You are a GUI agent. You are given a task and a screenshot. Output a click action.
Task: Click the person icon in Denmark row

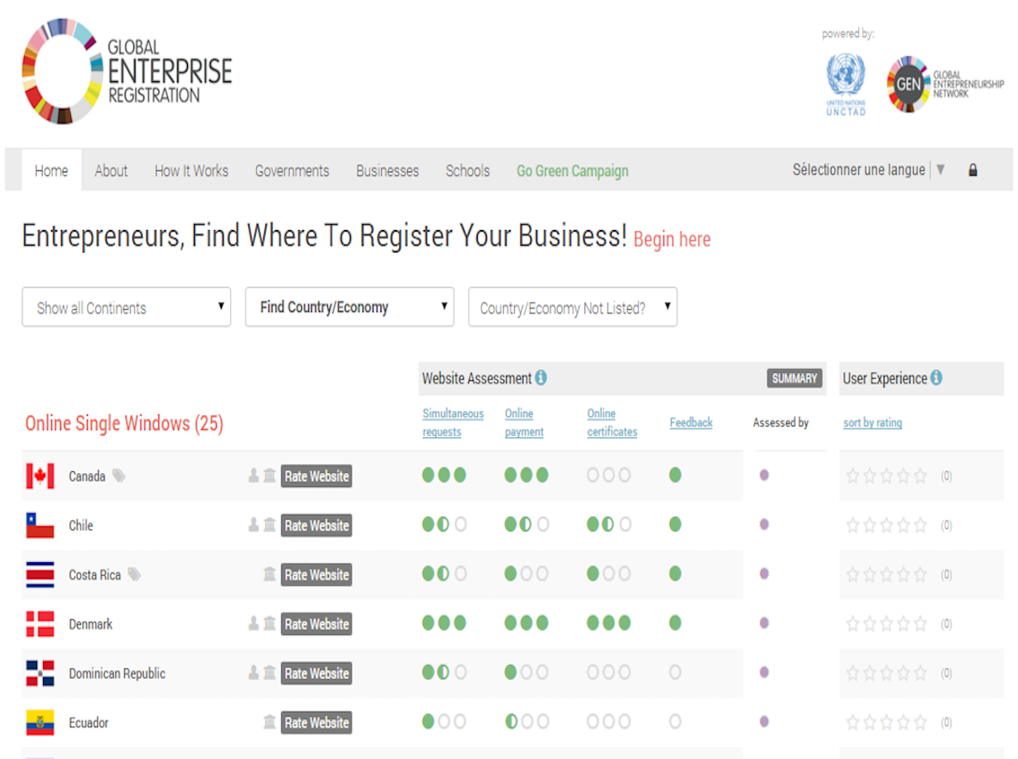click(254, 624)
